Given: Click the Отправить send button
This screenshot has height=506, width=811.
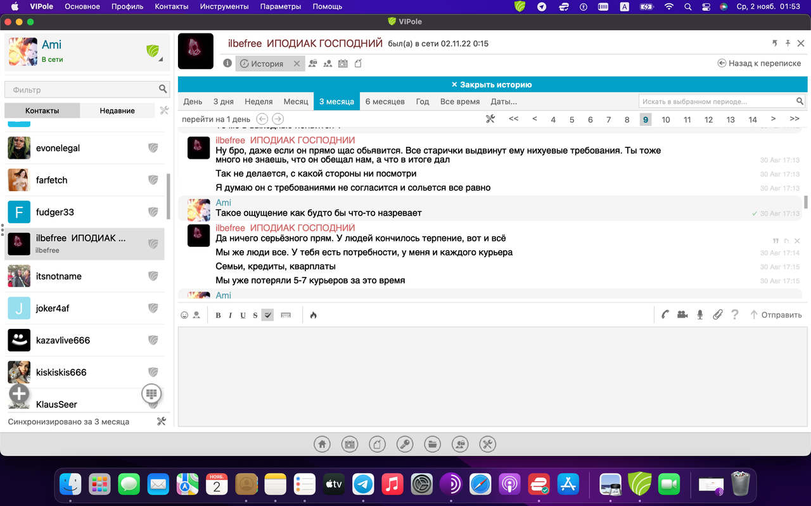Looking at the screenshot, I should pyautogui.click(x=776, y=314).
